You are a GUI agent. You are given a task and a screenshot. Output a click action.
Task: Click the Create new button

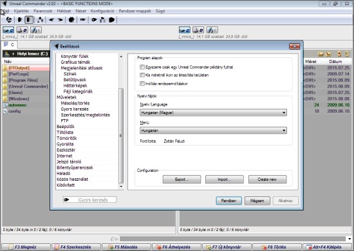pos(267,180)
